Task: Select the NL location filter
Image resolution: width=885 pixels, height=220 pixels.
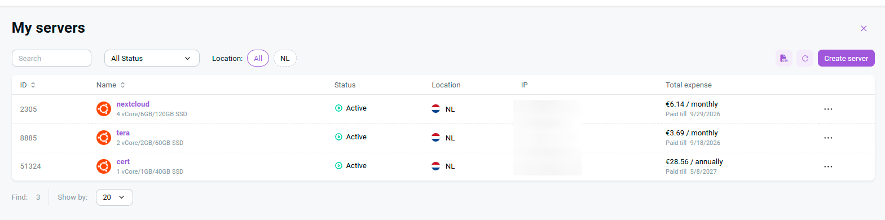Action: 285,58
